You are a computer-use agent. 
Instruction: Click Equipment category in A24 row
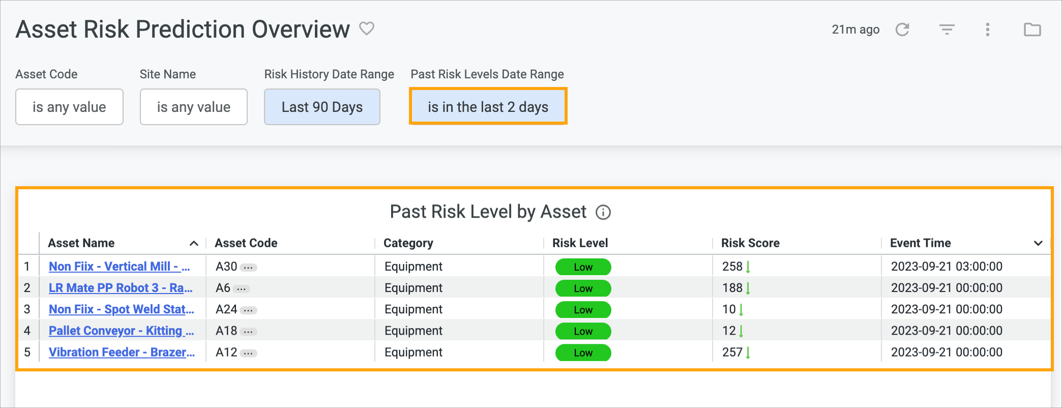tap(414, 309)
